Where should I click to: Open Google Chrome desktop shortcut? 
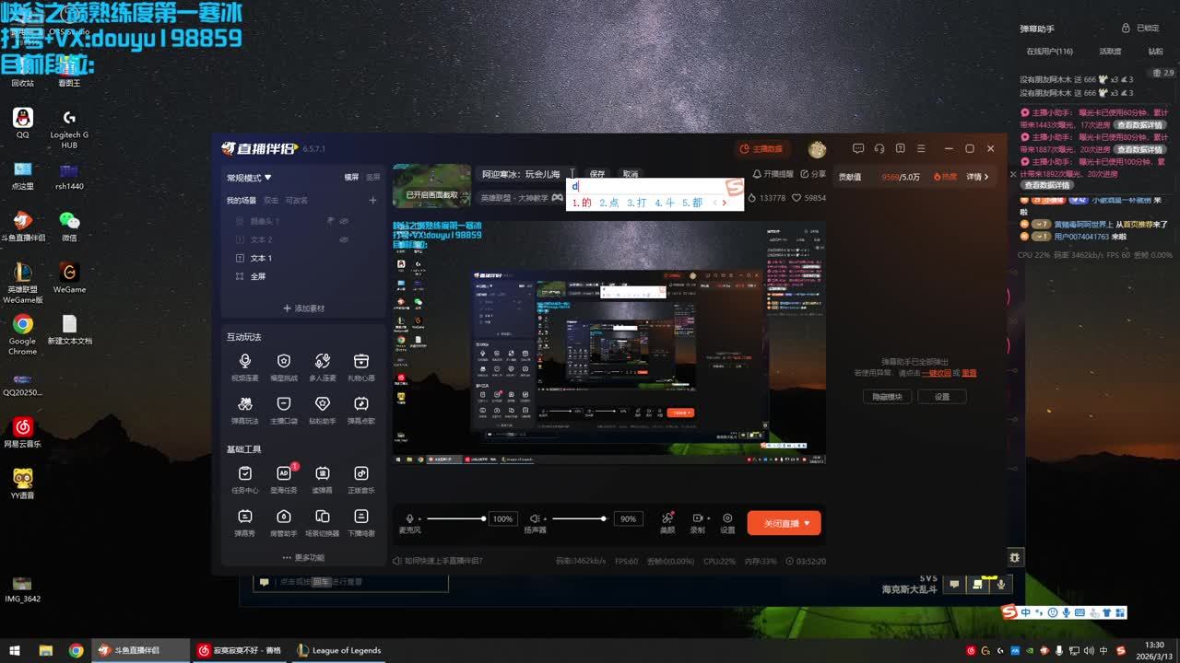pyautogui.click(x=23, y=333)
